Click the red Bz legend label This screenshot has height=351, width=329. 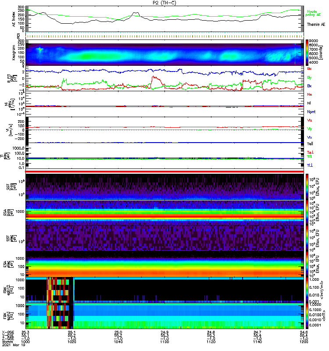(x=309, y=69)
